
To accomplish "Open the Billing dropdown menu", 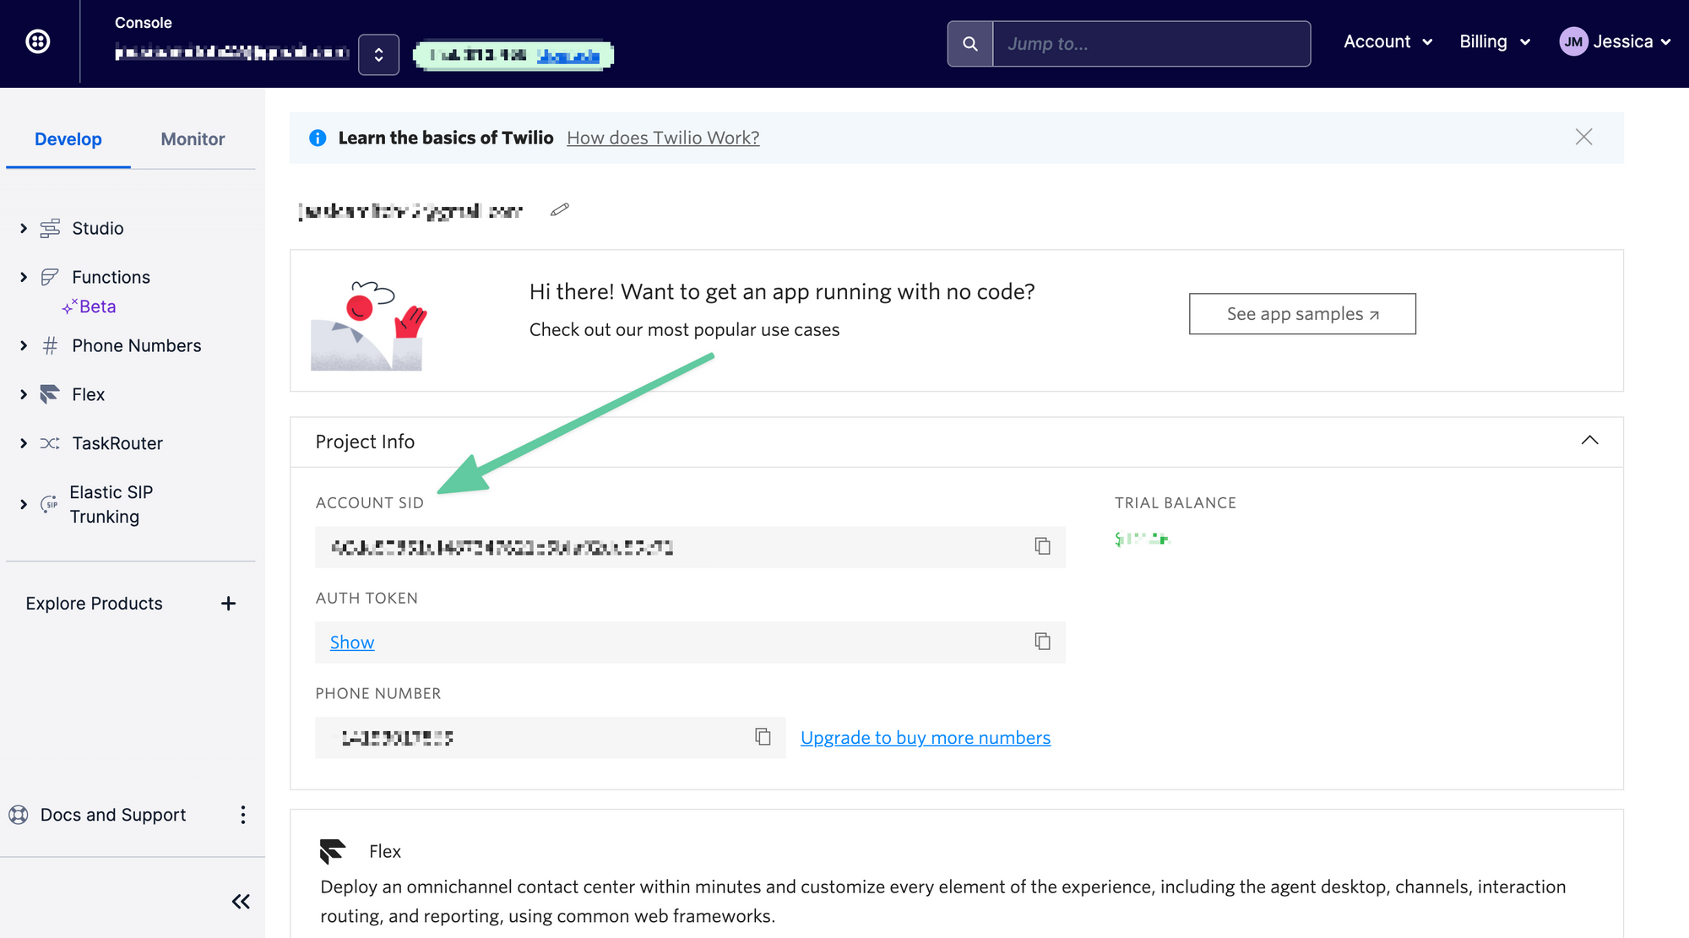I will (x=1495, y=41).
